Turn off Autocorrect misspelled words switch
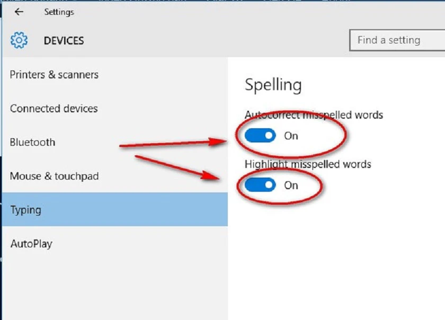This screenshot has width=445, height=320. click(x=260, y=136)
